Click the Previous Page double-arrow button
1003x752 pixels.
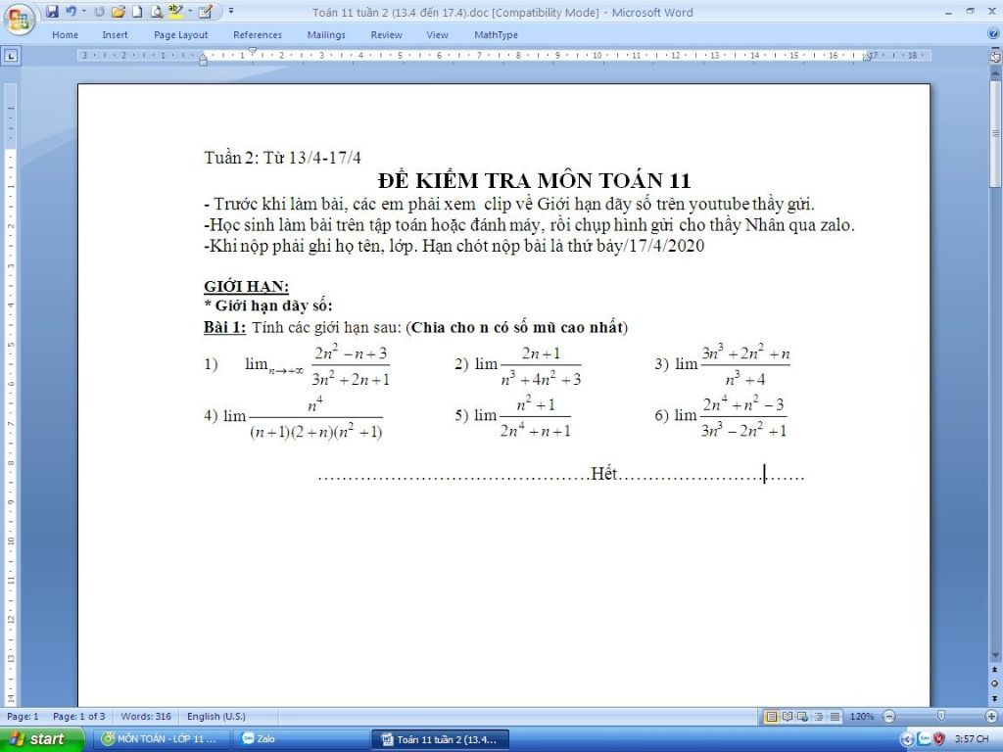(x=995, y=670)
